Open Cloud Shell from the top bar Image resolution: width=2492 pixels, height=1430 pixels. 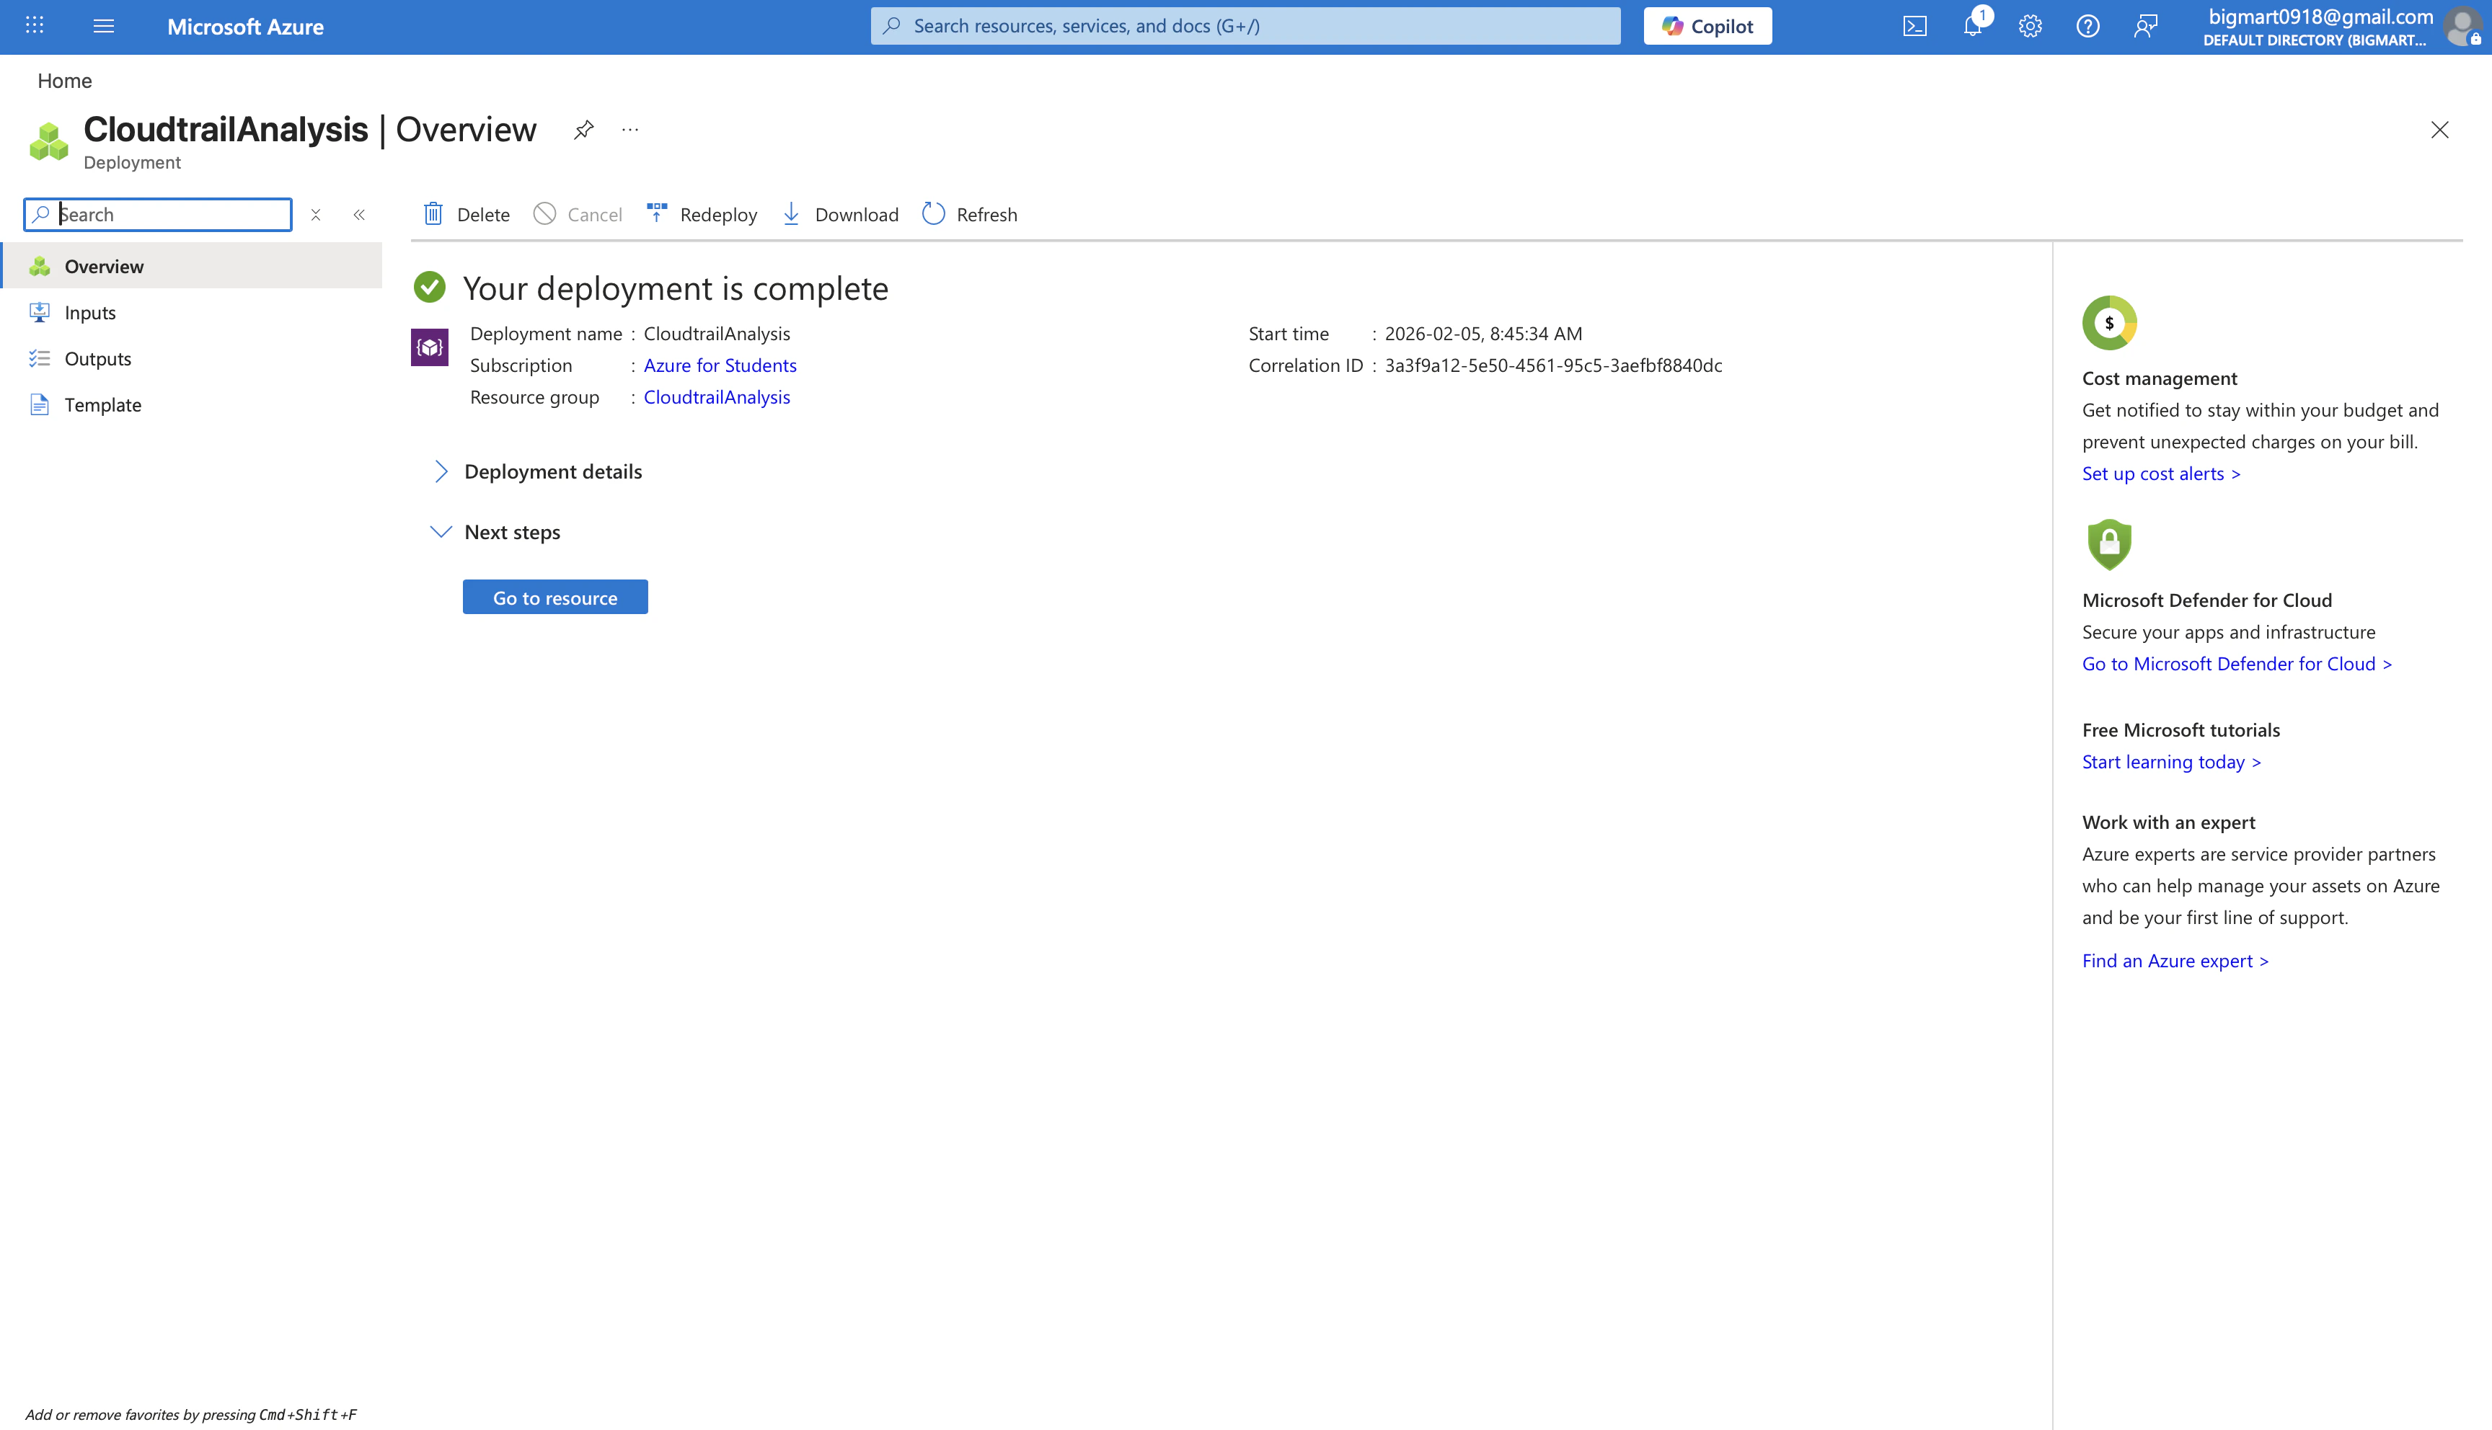pos(1914,27)
